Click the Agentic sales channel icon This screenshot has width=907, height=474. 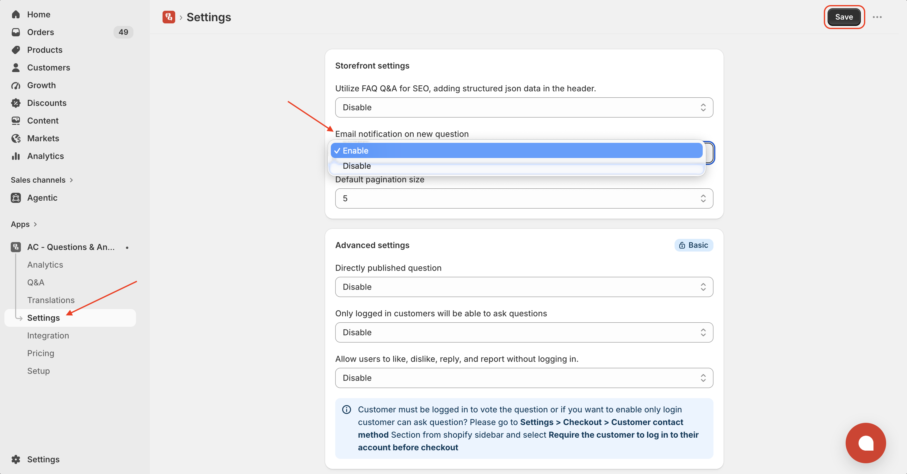point(16,198)
